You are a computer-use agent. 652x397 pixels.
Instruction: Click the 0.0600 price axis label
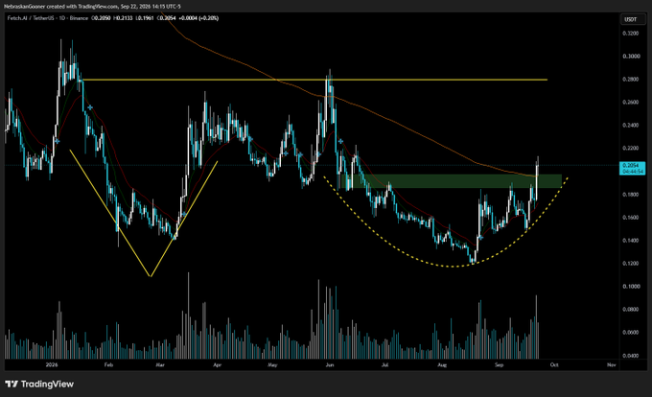(630, 333)
